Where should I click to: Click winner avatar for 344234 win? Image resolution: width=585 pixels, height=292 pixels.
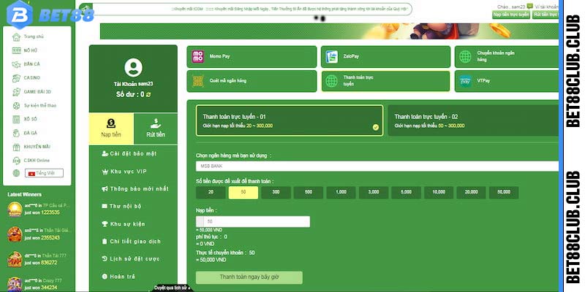click(15, 284)
